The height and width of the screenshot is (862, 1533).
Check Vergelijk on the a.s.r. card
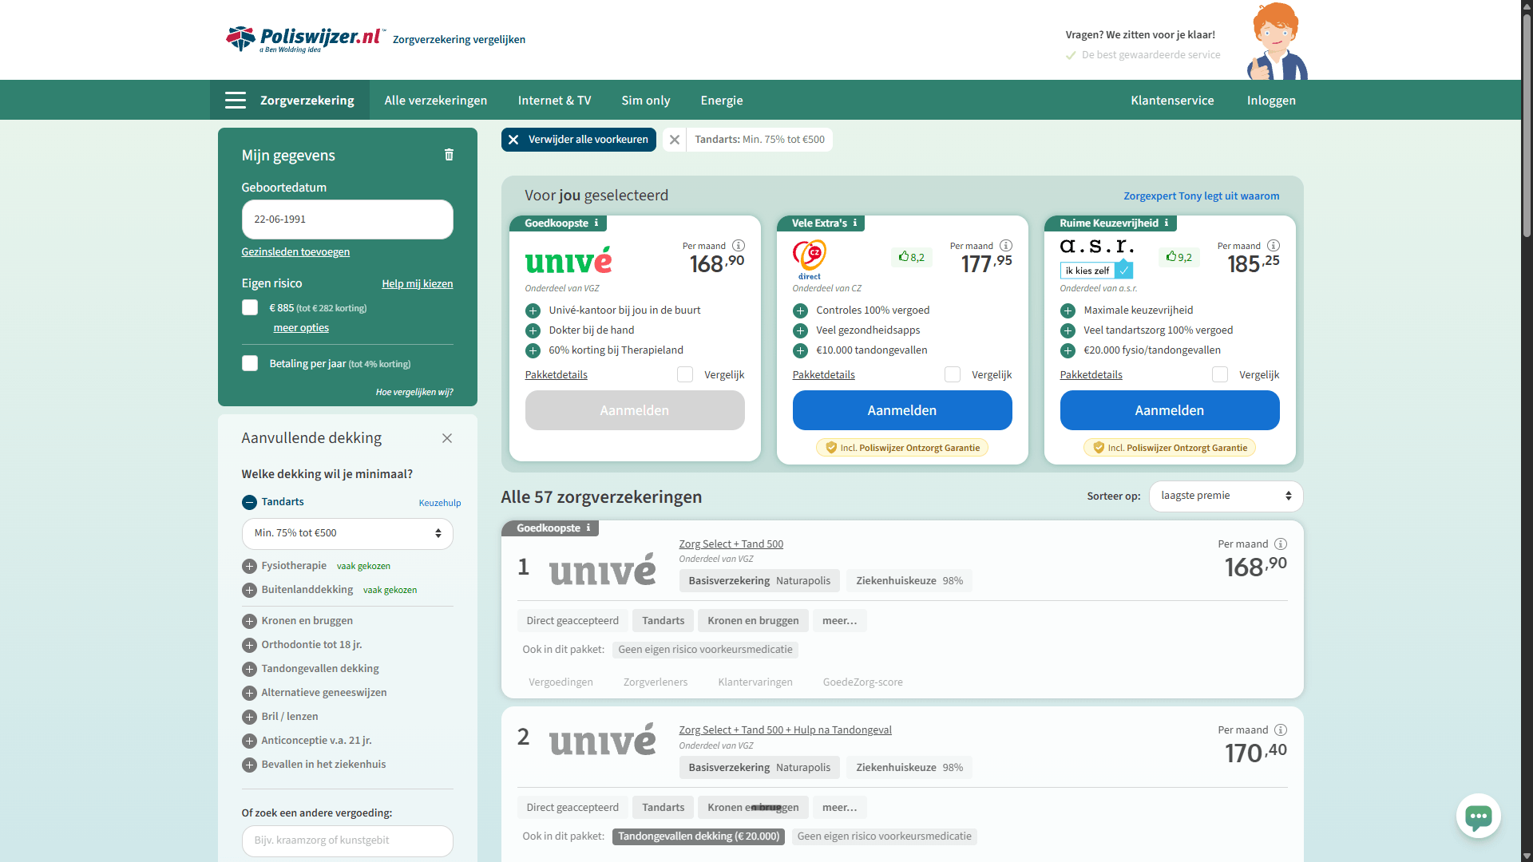click(x=1220, y=375)
